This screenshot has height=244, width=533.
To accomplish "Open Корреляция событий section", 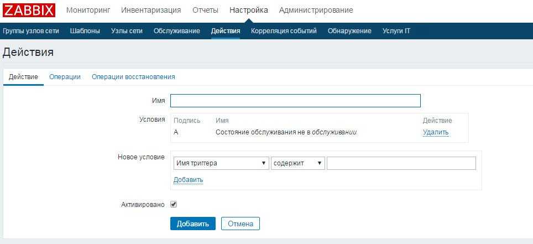I will pos(284,31).
